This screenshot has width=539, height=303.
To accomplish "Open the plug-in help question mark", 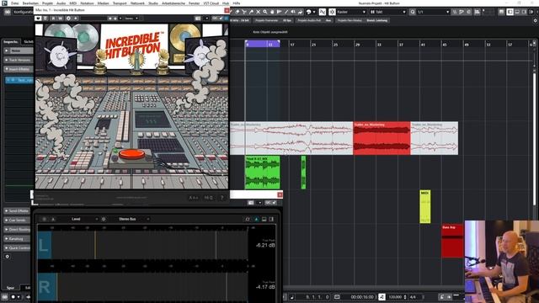I will click(x=222, y=198).
